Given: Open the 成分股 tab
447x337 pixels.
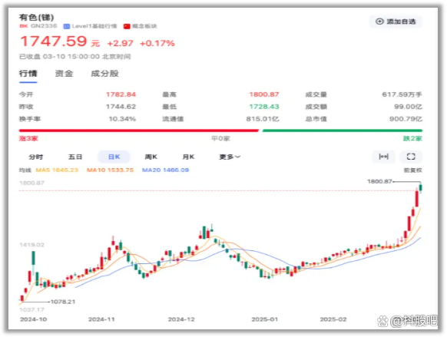Looking at the screenshot, I should click(x=104, y=74).
